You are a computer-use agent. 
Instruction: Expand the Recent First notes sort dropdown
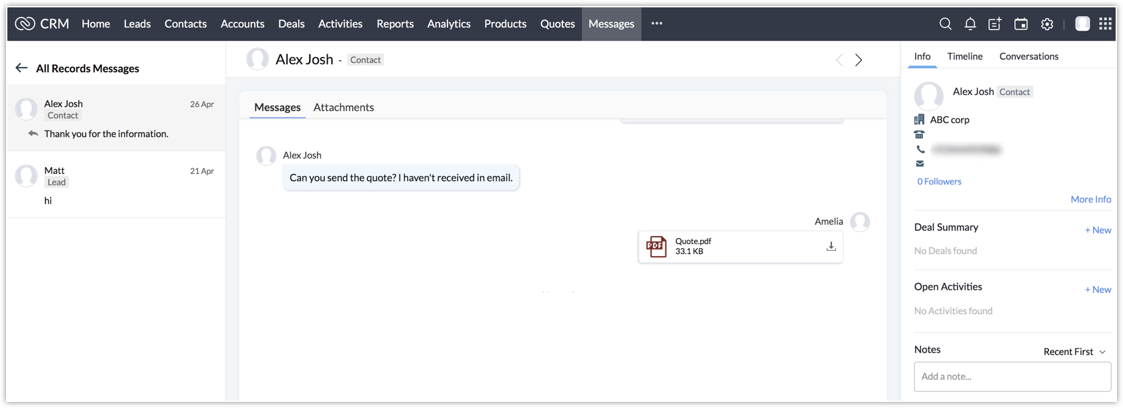pyautogui.click(x=1074, y=352)
